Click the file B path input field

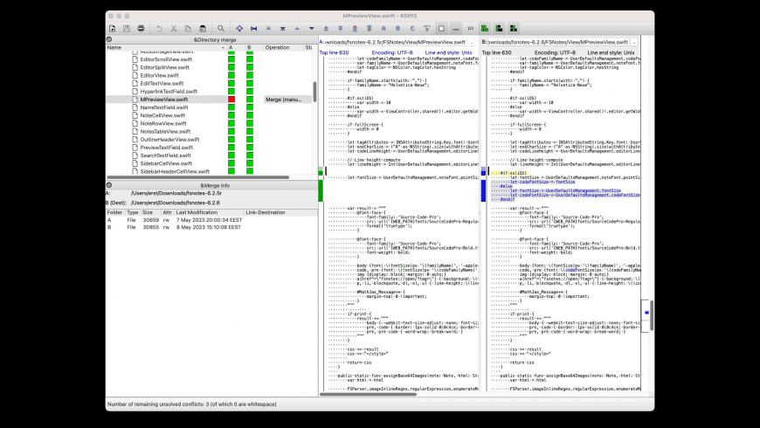coord(557,42)
